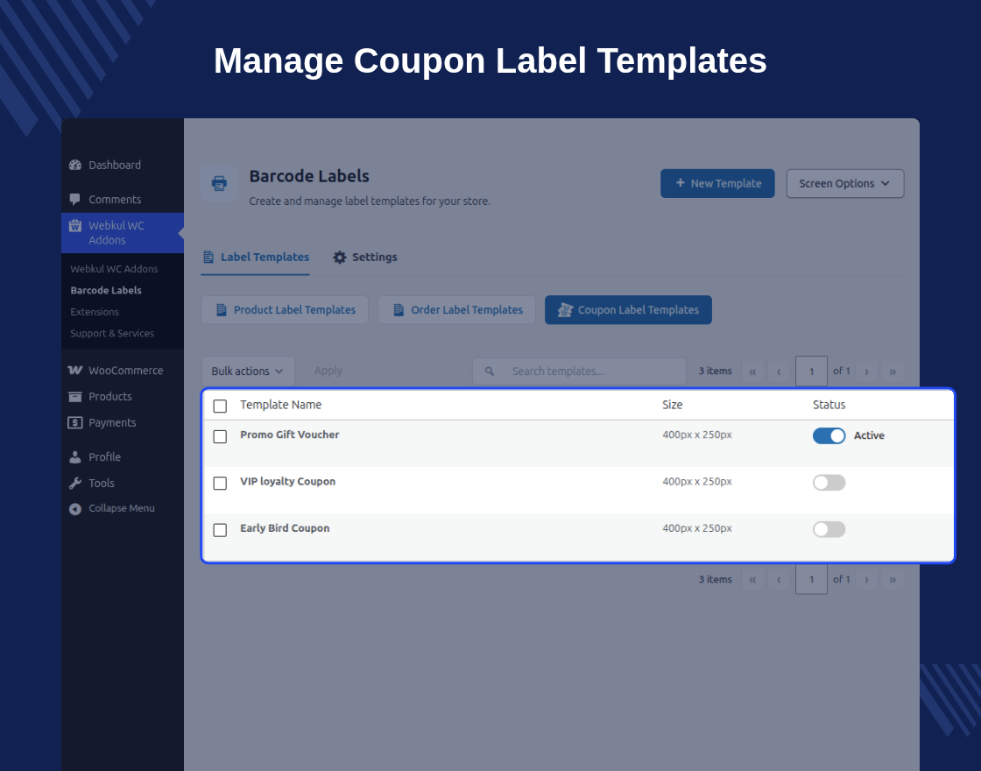Open Webkul WC Addons submenu item
Viewport: 981px width, 771px height.
[x=114, y=269]
